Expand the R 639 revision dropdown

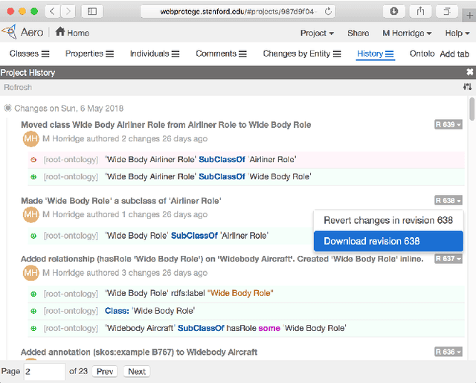(448, 125)
